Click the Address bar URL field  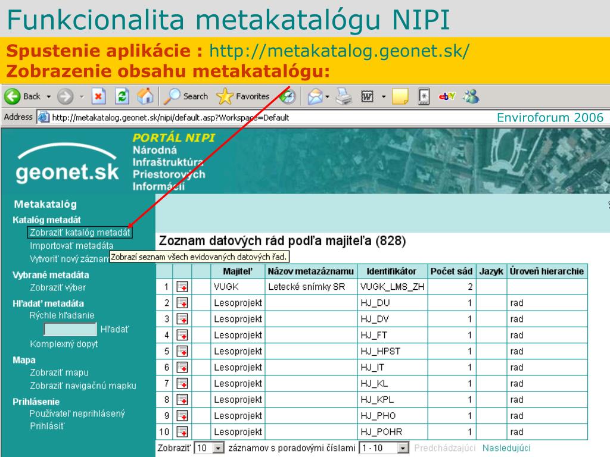click(x=264, y=117)
